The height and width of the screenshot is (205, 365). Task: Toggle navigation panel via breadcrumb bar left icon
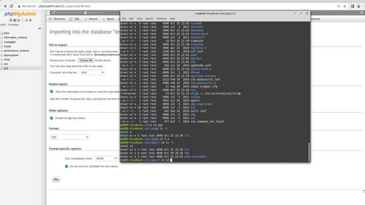[x=48, y=13]
